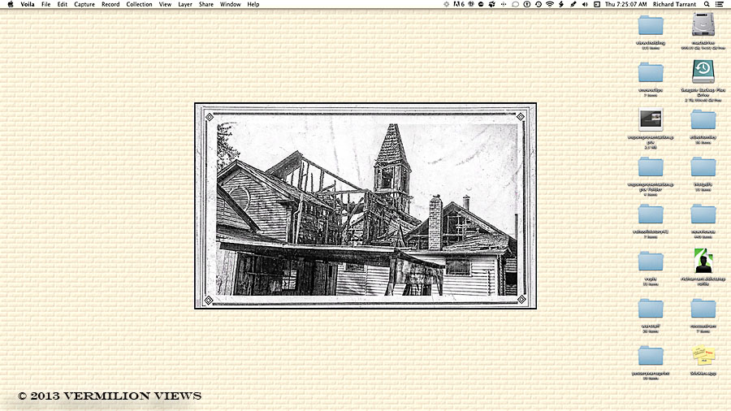Click the clock showing Thu 7:25:07 AM
Viewport: 731px width, 411px height.
625,4
